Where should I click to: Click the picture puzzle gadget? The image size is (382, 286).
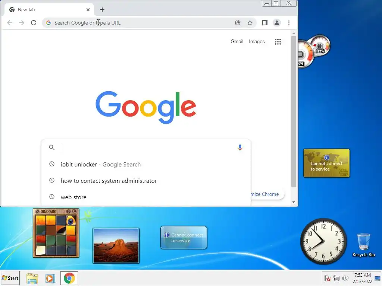pyautogui.click(x=56, y=233)
